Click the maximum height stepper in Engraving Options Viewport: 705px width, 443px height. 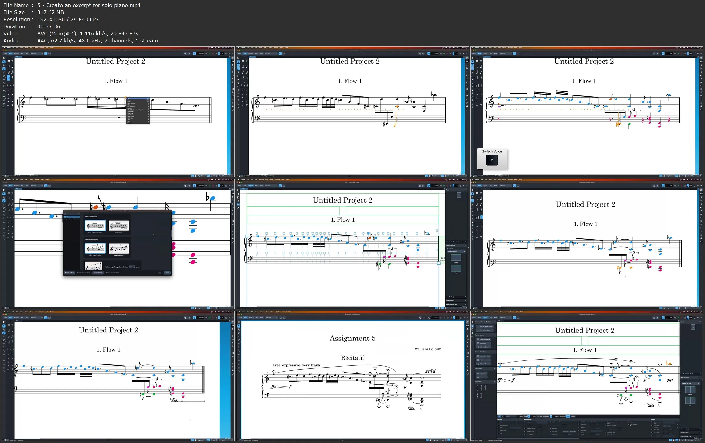(134, 267)
